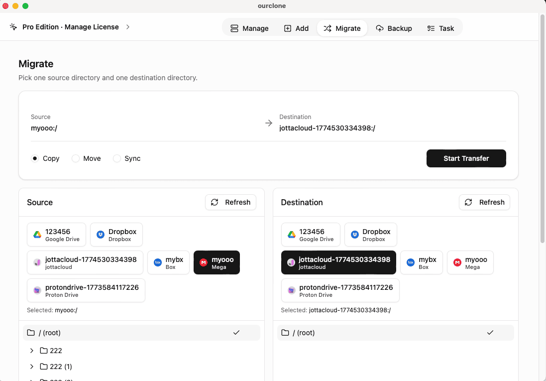Switch to the Backup tab
This screenshot has height=381, width=546.
pyautogui.click(x=394, y=28)
